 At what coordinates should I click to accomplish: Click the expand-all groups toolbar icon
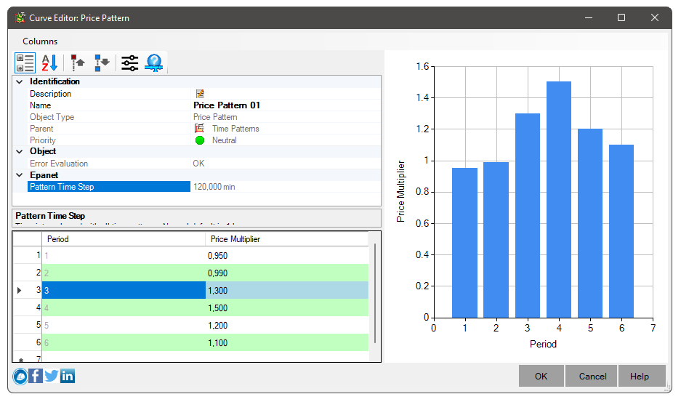[x=102, y=63]
